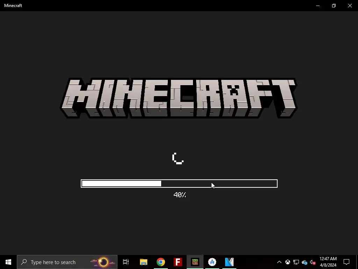Open the Xbox tray icon
Viewport: 358px width, 269px height.
point(288,262)
